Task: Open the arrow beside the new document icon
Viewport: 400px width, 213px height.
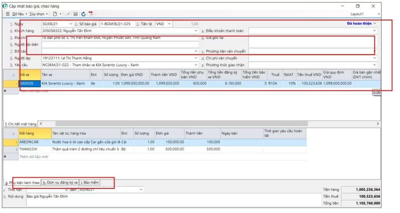Action: (x=61, y=14)
